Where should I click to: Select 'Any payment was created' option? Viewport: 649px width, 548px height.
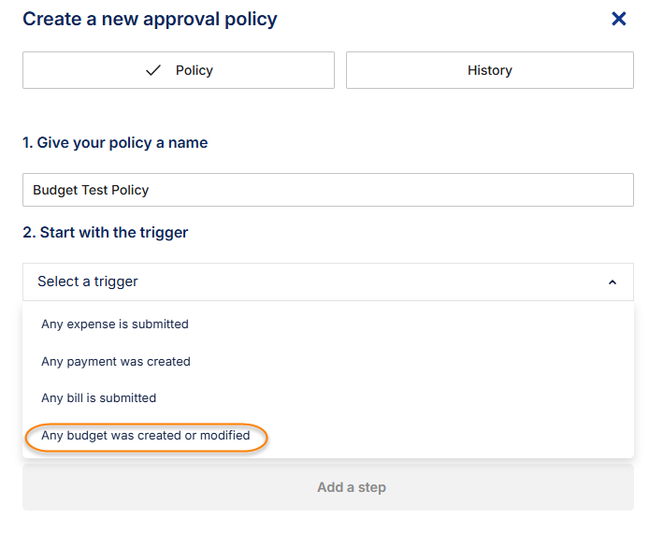pos(116,361)
